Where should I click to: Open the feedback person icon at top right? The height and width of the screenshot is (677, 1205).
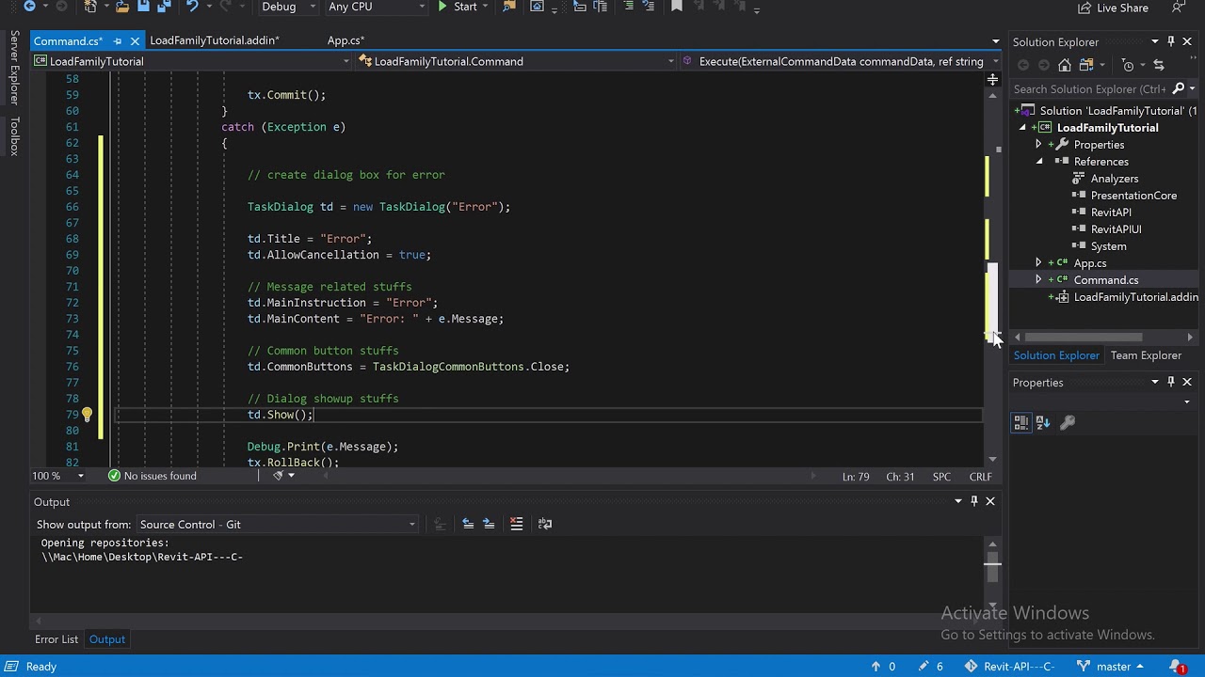pos(1179,8)
